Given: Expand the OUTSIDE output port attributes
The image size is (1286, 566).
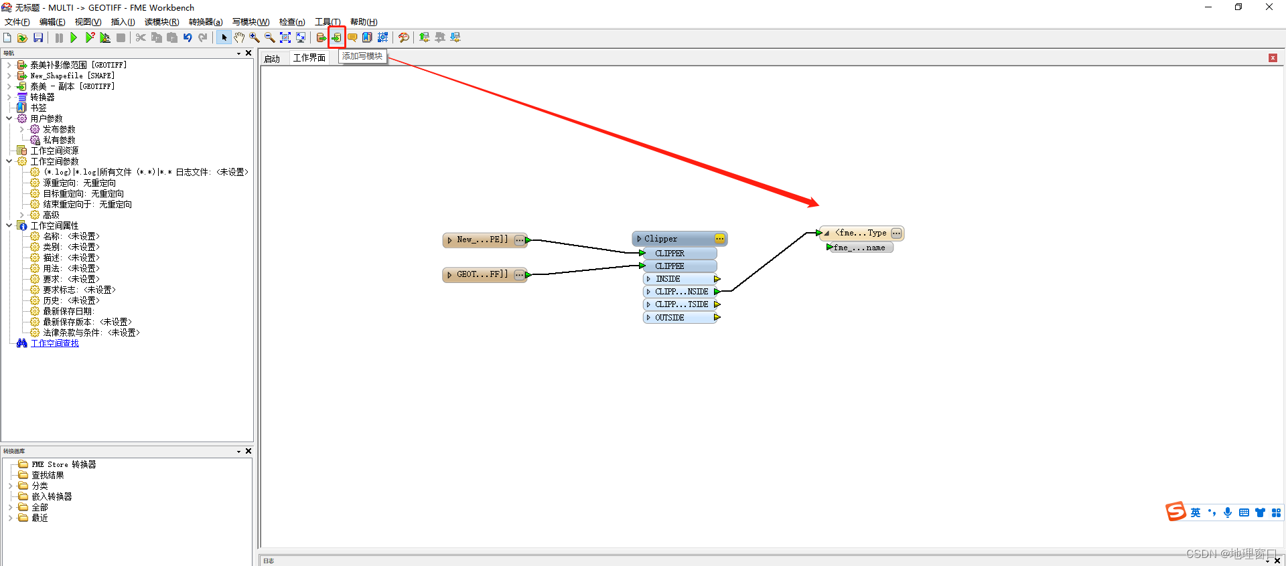Looking at the screenshot, I should 648,318.
